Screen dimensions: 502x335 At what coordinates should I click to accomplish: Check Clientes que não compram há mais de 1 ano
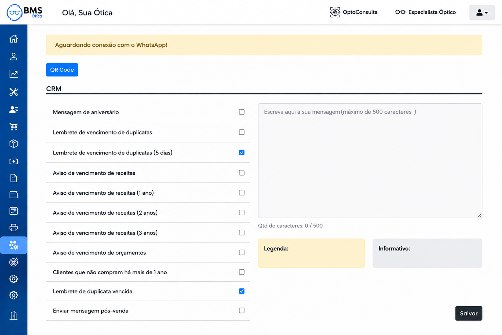point(242,272)
